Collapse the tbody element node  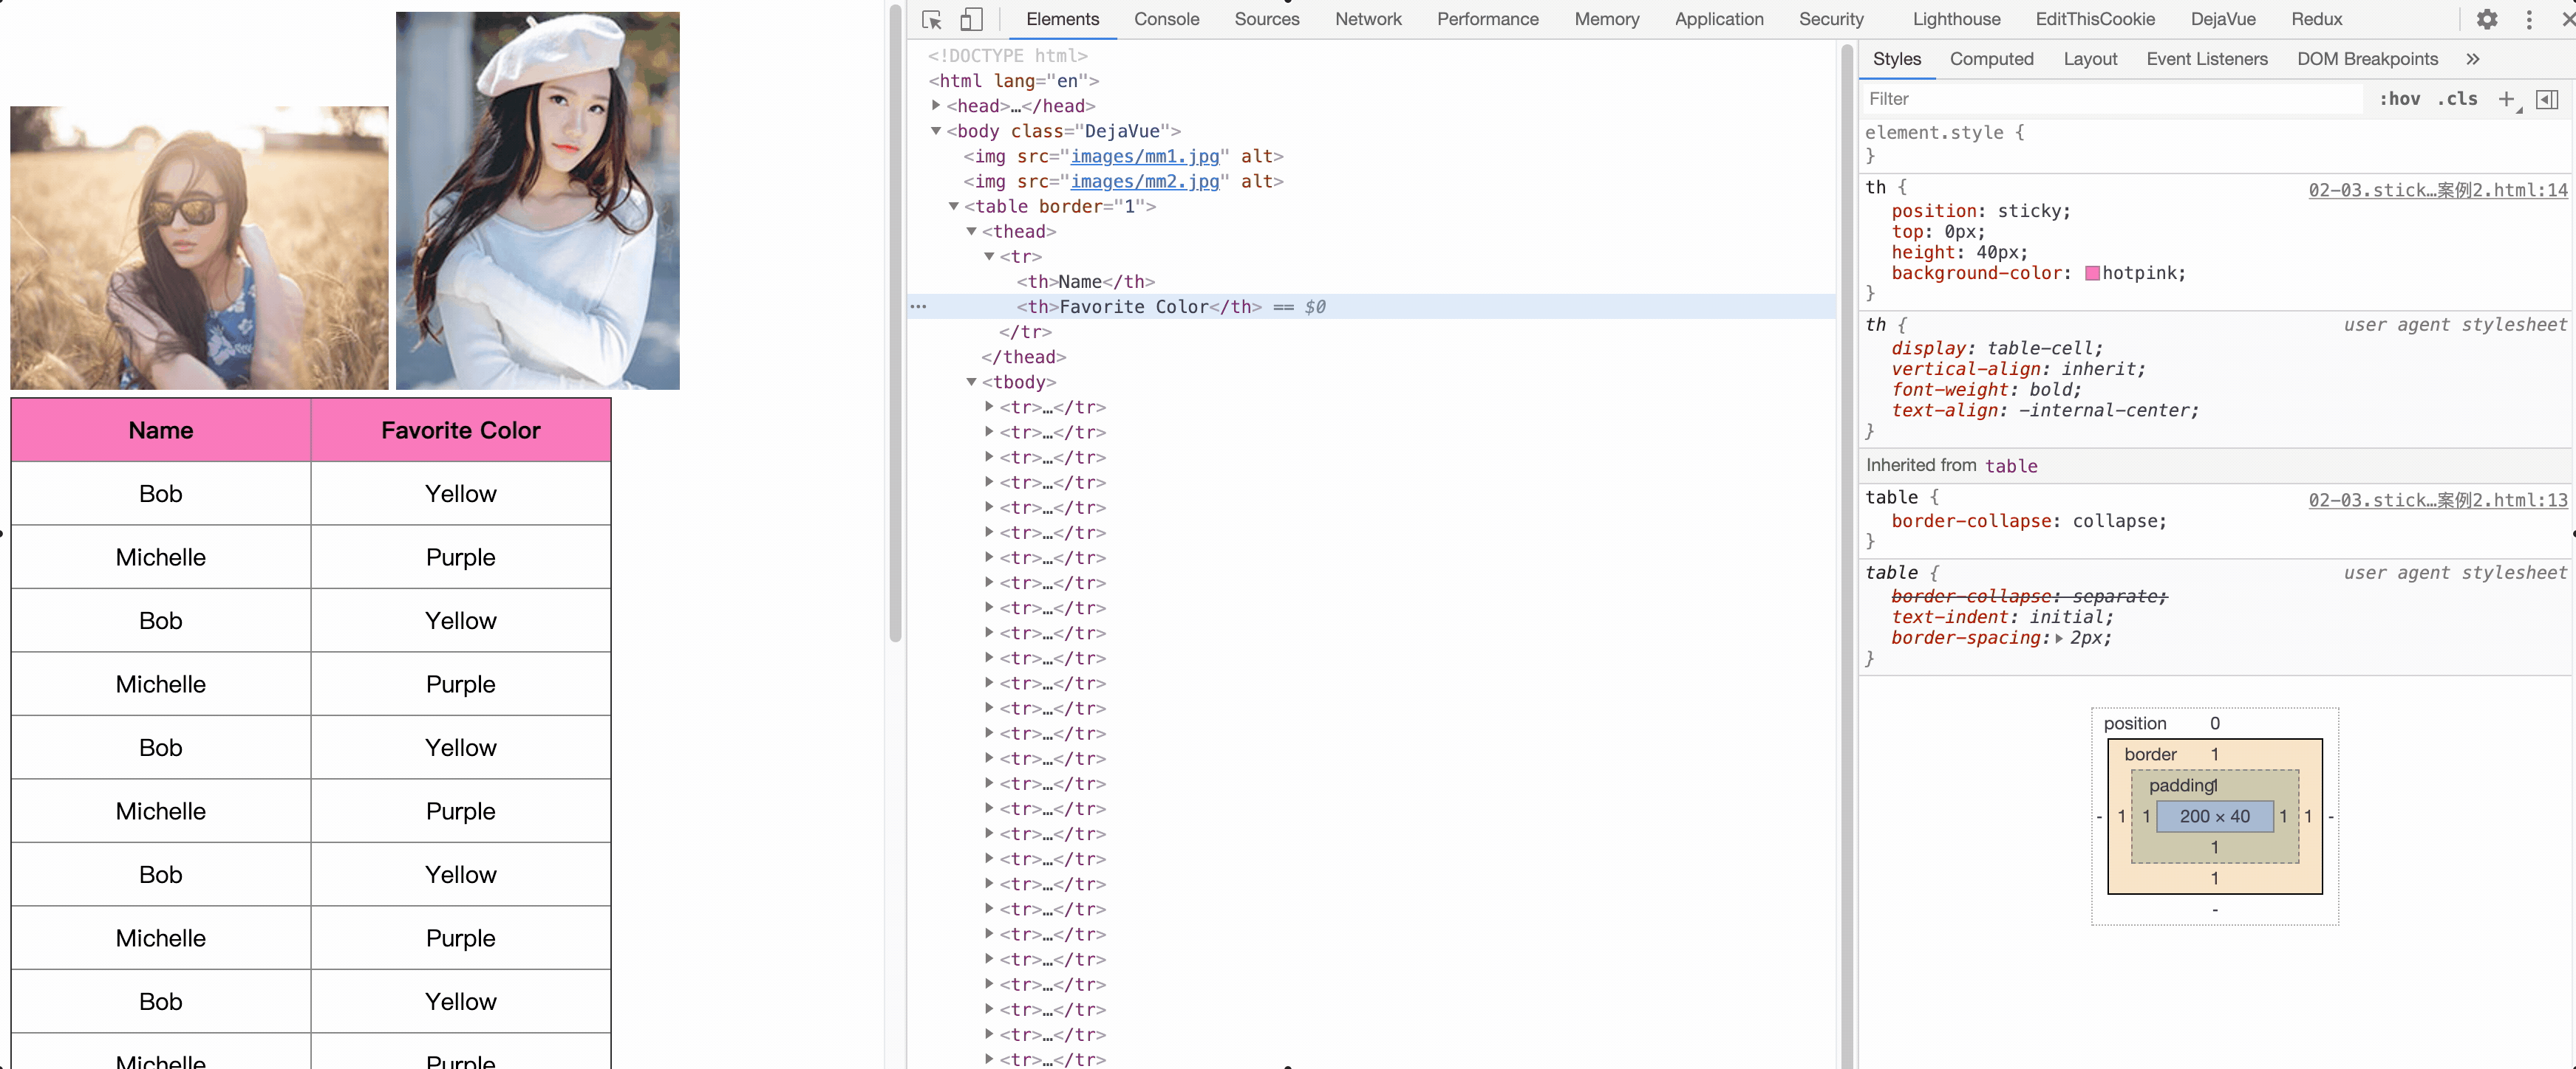coord(971,382)
